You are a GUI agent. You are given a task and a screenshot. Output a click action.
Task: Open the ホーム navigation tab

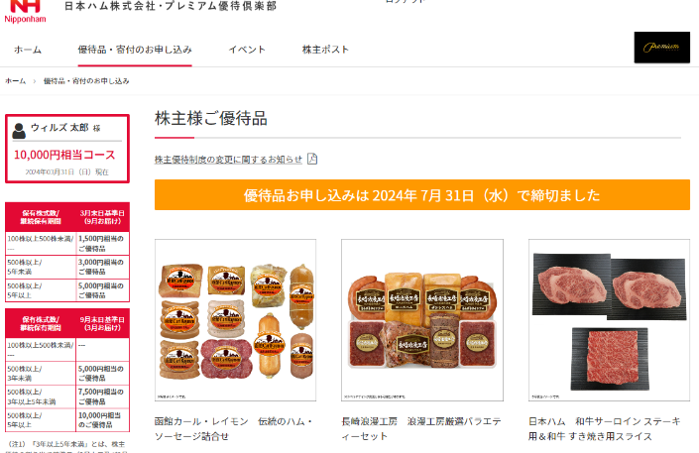(28, 50)
